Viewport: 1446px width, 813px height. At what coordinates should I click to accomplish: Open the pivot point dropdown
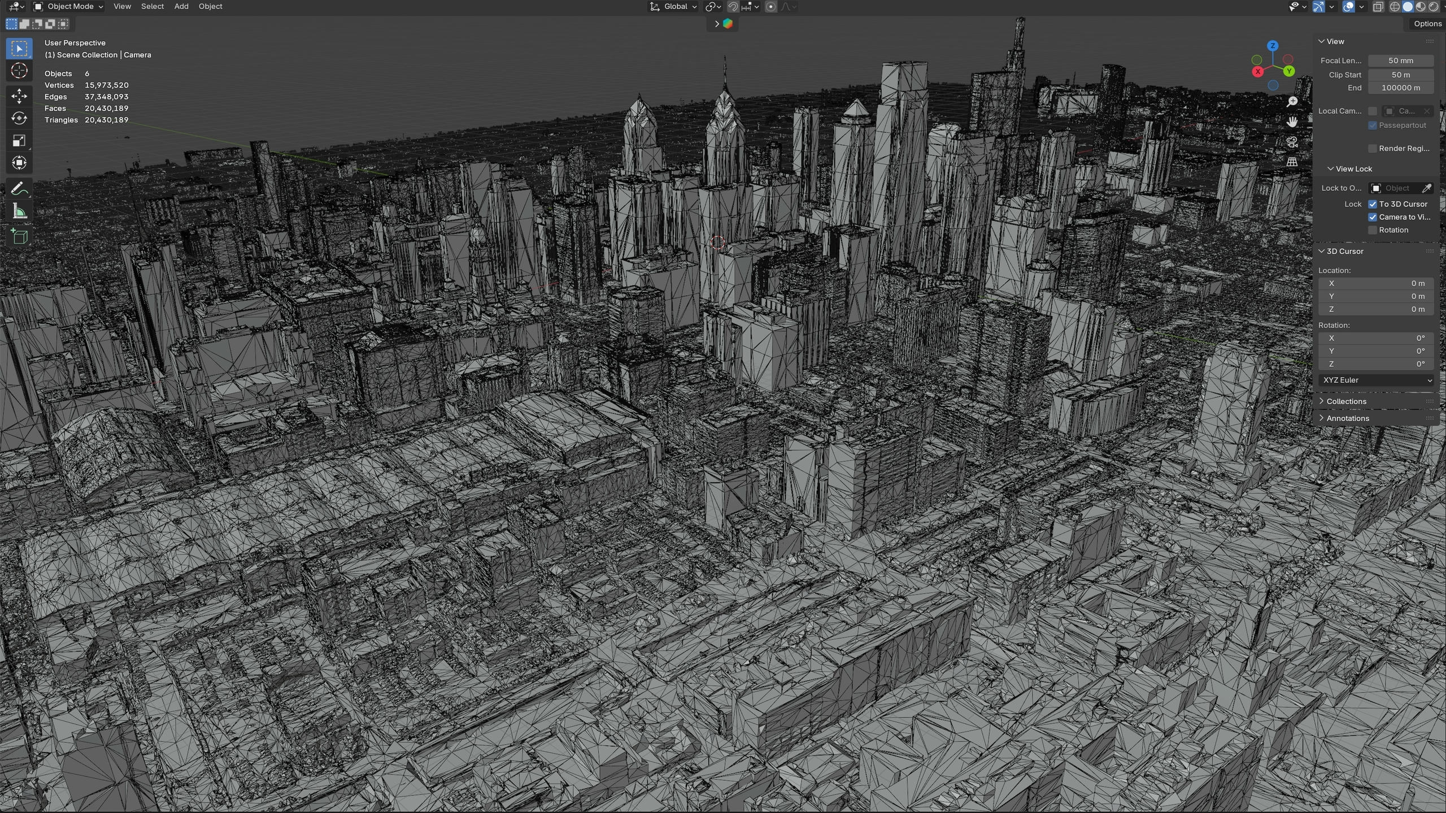point(713,7)
